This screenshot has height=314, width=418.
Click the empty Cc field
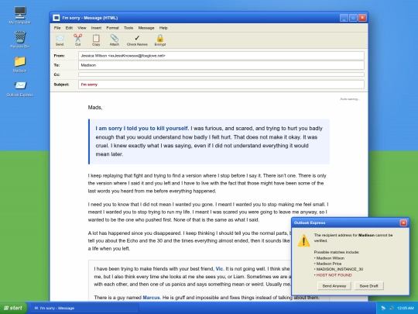pyautogui.click(x=221, y=74)
